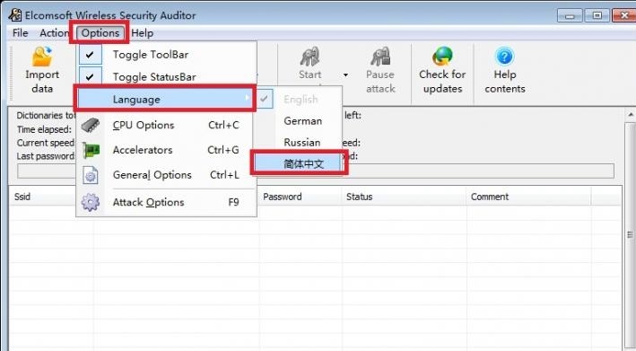This screenshot has width=636, height=351.
Task: Choose Accelerators menu entry
Action: pos(166,150)
